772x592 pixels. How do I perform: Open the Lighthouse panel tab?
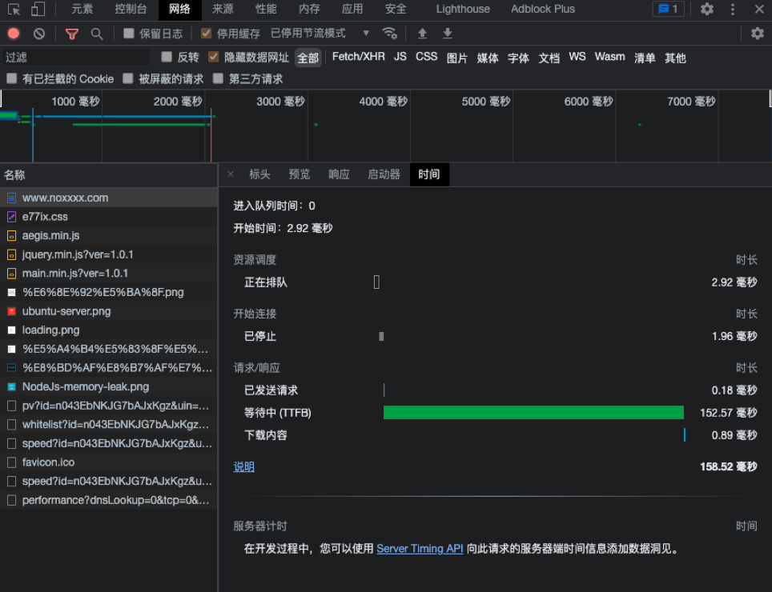(x=463, y=10)
